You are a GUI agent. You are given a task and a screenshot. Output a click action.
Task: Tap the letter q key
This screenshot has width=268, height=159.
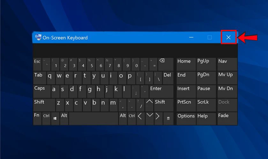[x=51, y=78]
